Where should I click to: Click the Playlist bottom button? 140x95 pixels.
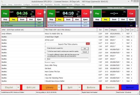(9, 87)
